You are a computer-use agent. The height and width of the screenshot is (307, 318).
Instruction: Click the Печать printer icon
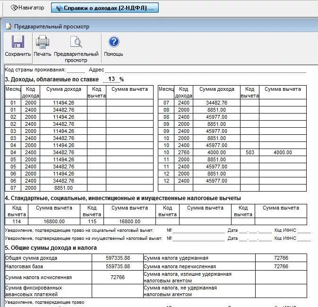[x=43, y=42]
